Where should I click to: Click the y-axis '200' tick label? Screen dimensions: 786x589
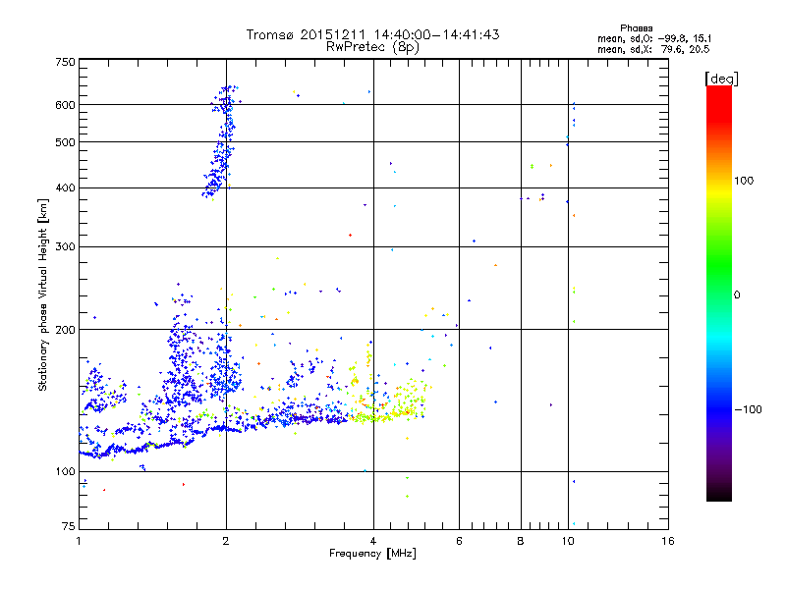(65, 330)
